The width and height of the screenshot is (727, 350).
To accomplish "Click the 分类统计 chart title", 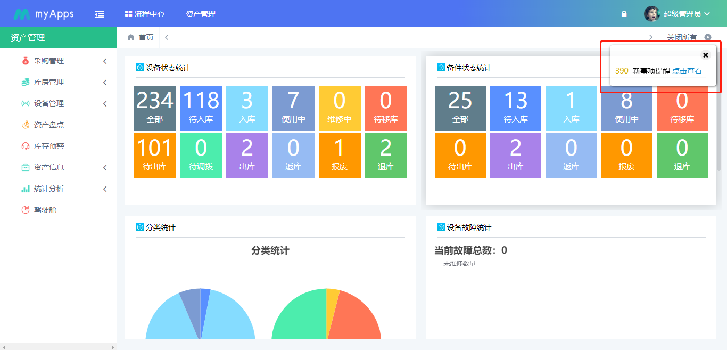I will point(270,250).
